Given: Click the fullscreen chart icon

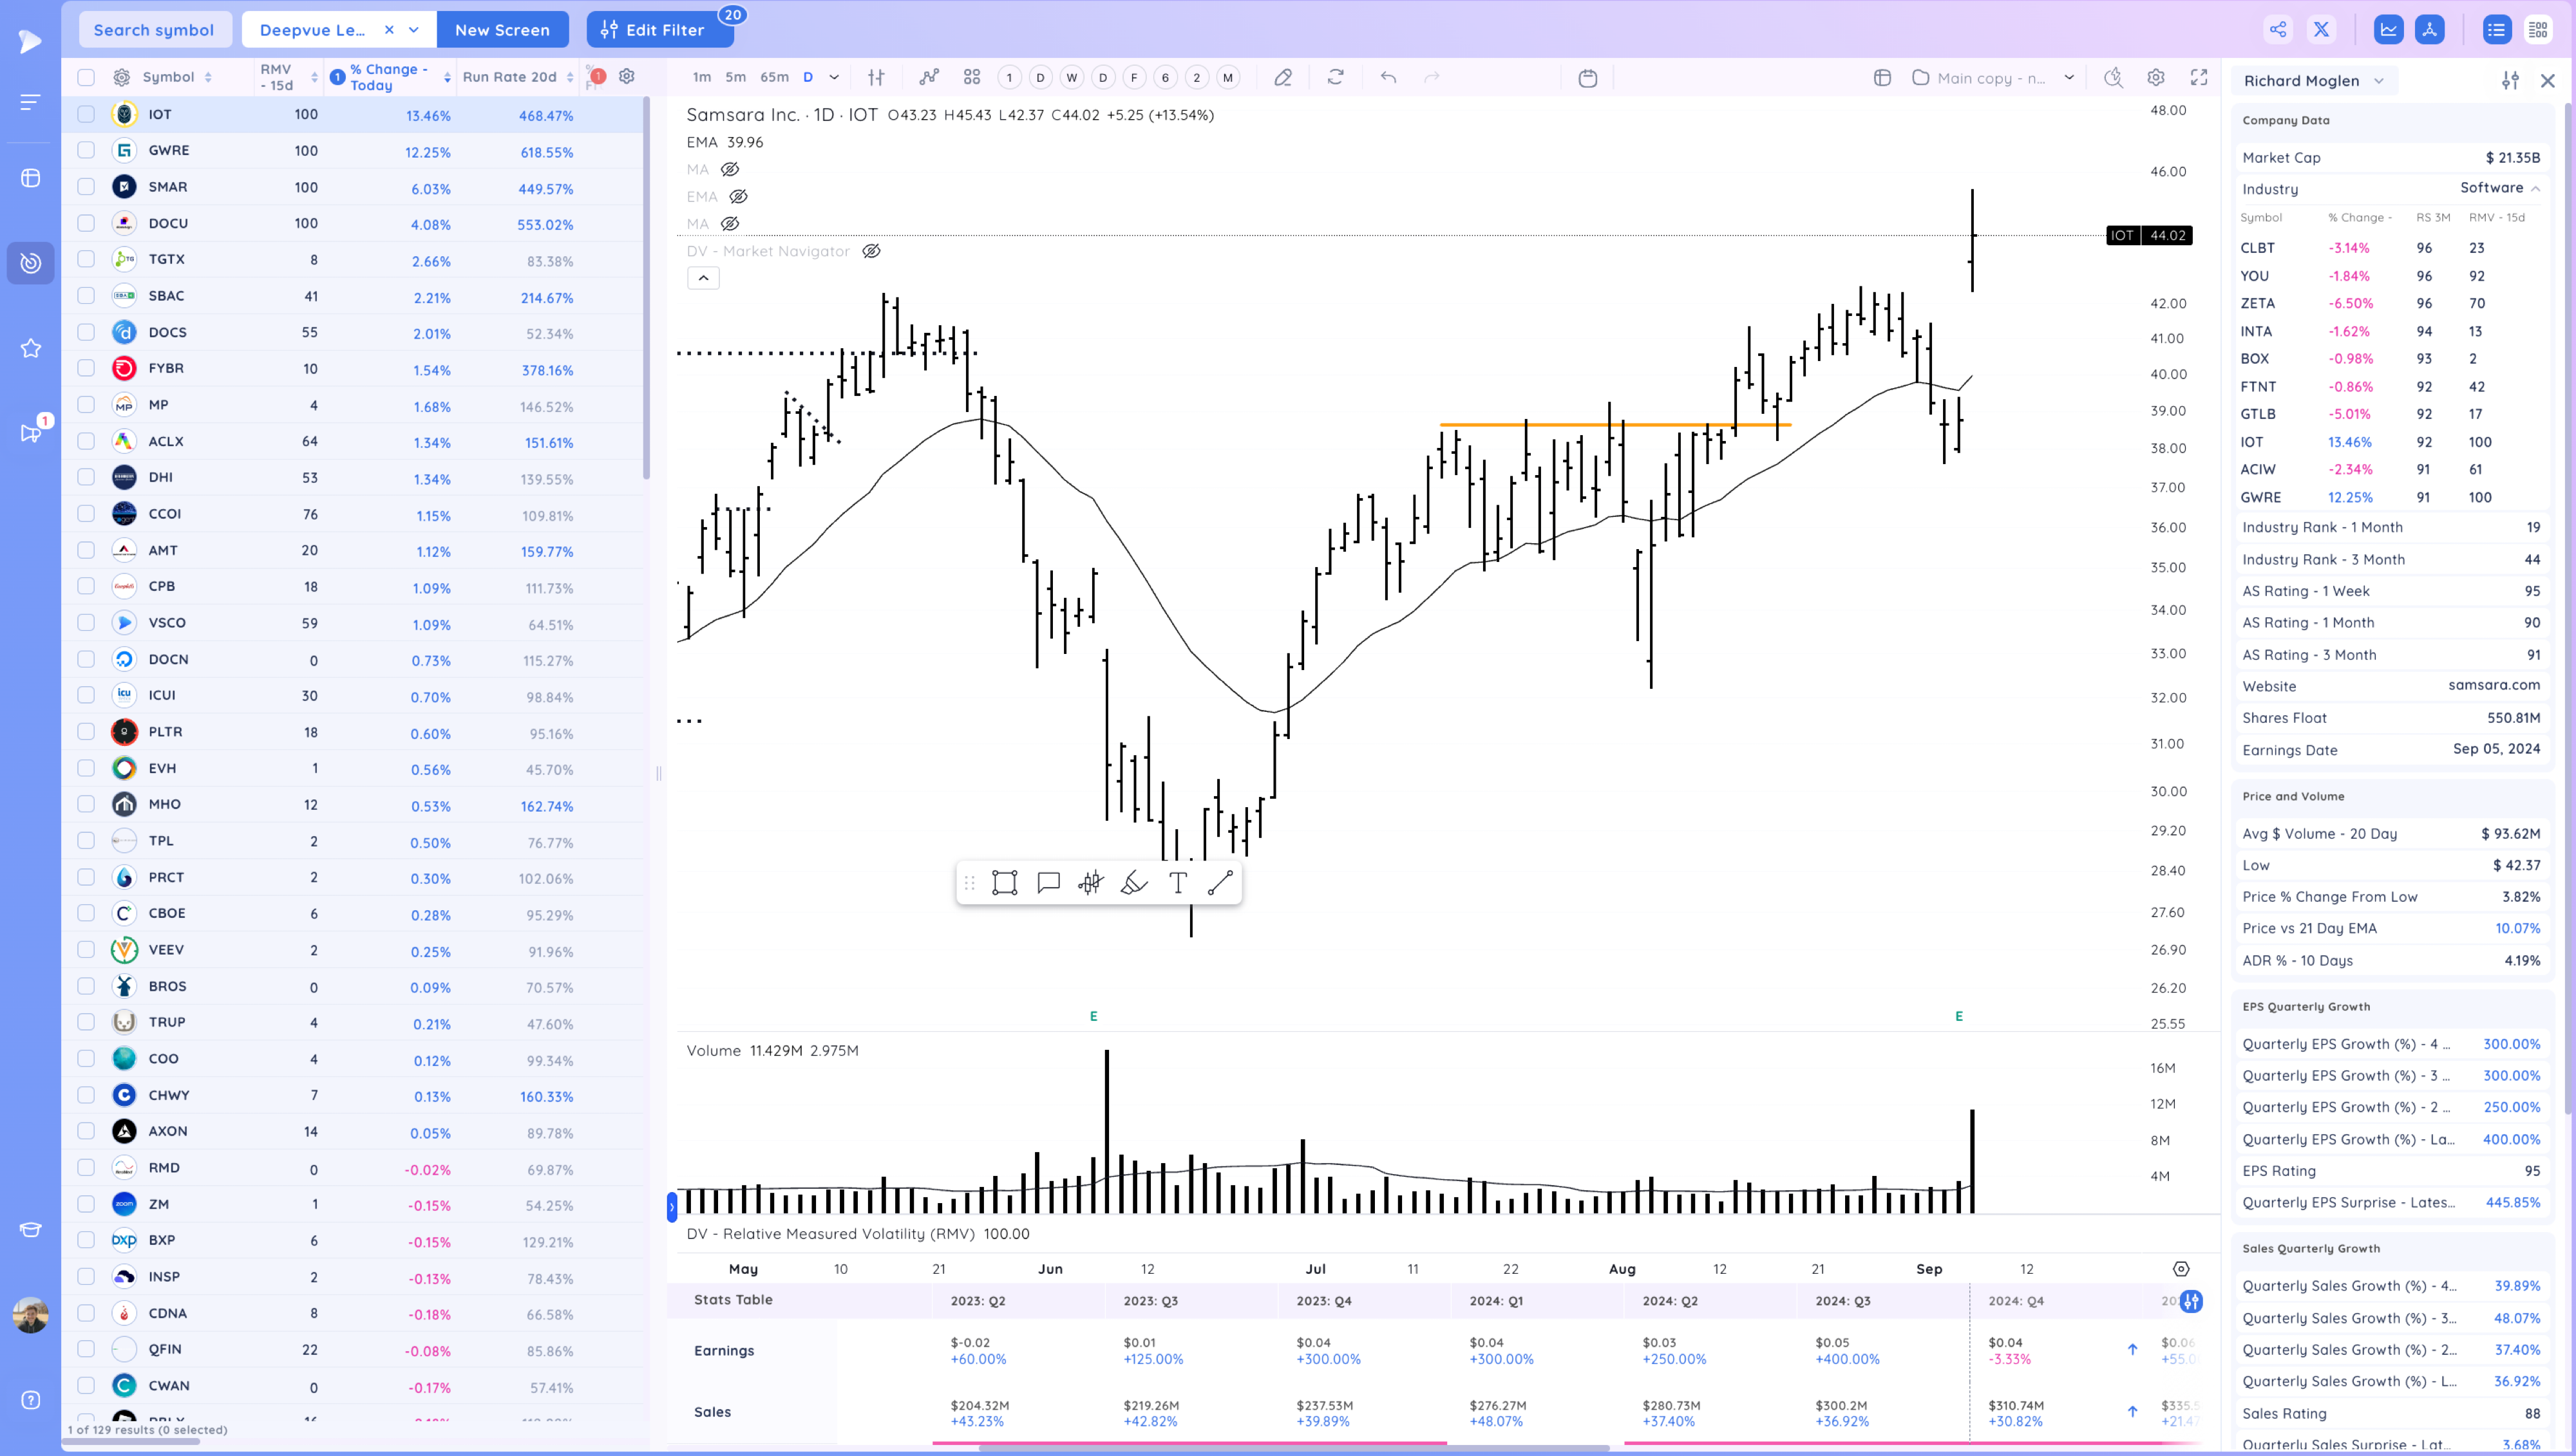Looking at the screenshot, I should (x=2199, y=77).
